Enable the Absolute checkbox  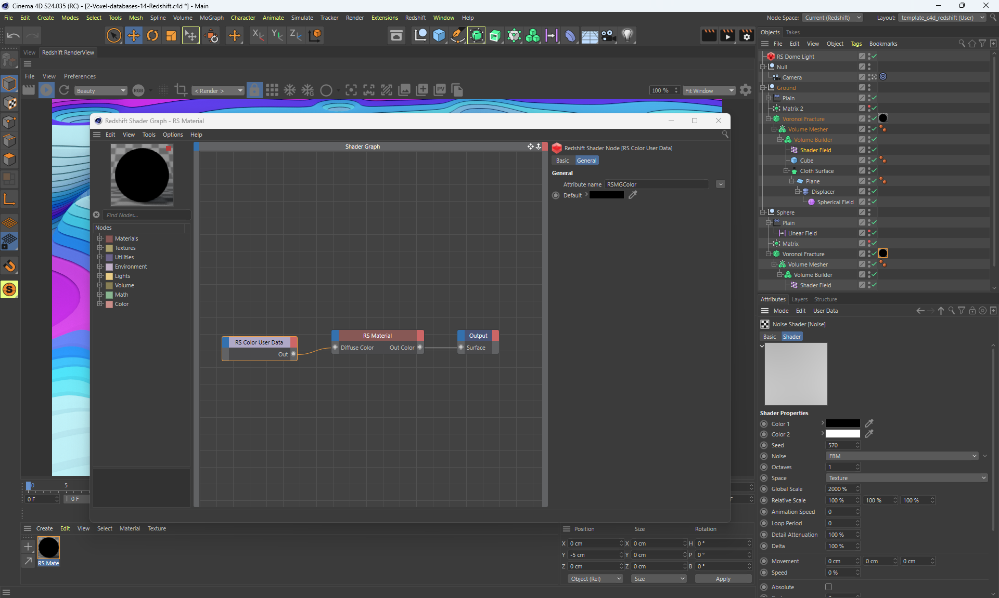click(x=828, y=587)
